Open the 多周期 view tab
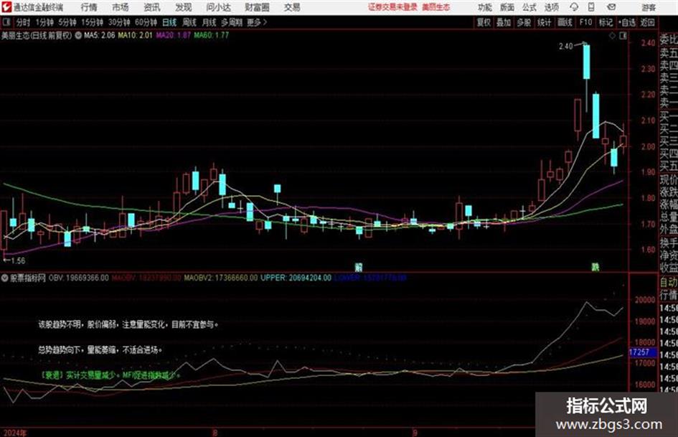 [x=232, y=22]
